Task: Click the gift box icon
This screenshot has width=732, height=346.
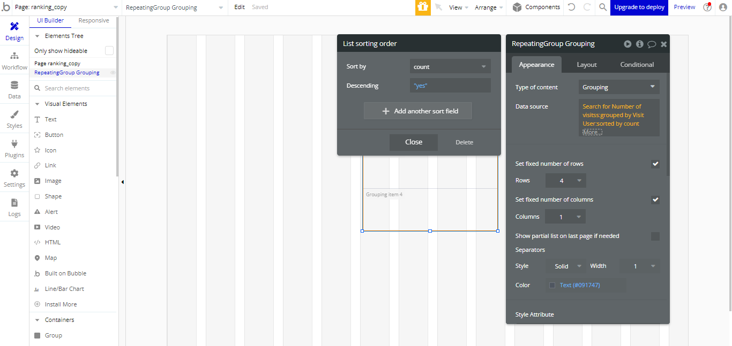Action: (x=423, y=7)
